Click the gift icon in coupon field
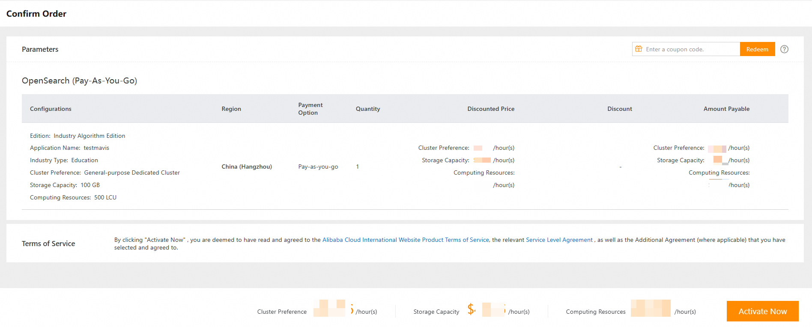This screenshot has height=327, width=812. tap(639, 49)
